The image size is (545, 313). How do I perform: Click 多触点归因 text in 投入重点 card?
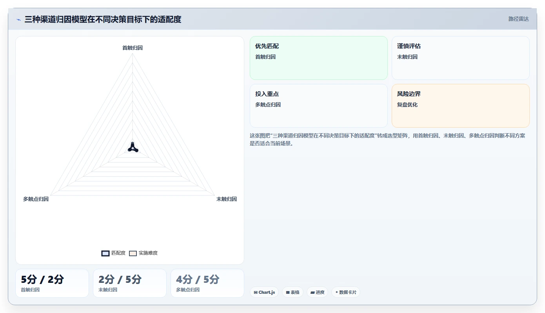click(268, 105)
